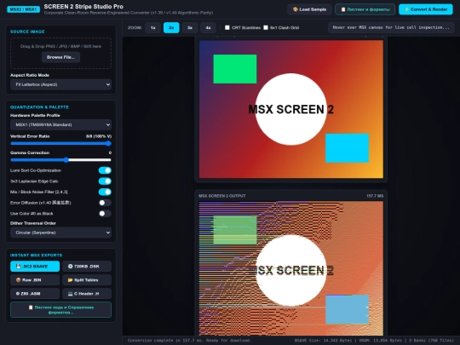Click the package icon on Raw .BIN
The height and width of the screenshot is (345, 460).
point(18,280)
